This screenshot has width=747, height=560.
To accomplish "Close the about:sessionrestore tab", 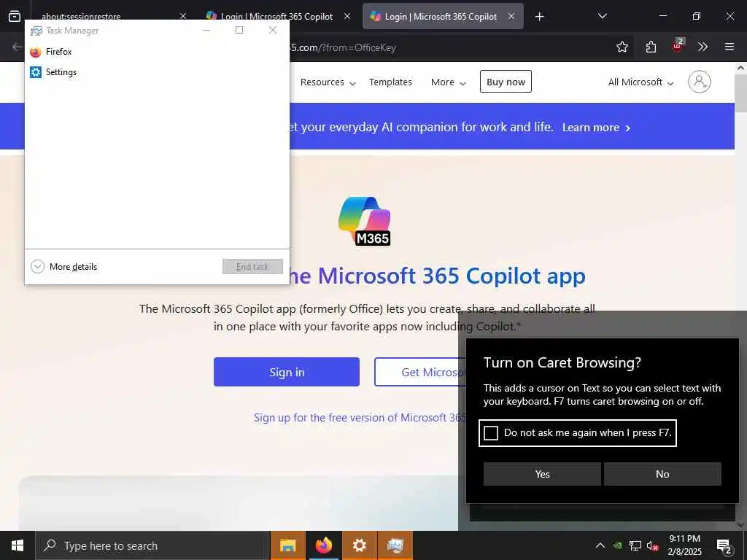I will (182, 16).
